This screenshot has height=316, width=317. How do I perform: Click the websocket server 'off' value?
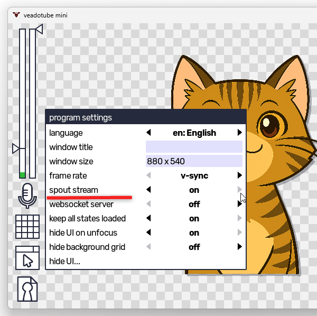point(194,204)
